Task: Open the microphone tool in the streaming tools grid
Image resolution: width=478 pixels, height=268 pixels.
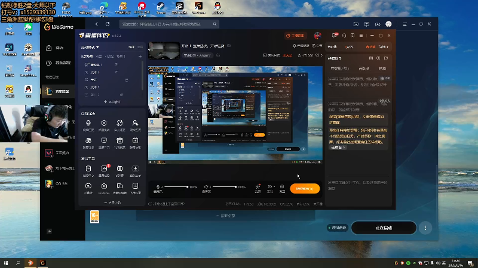Action: point(88,123)
